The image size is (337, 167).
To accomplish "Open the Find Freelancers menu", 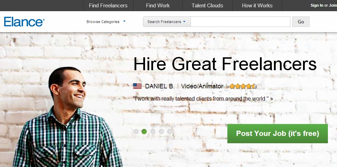I will [108, 6].
